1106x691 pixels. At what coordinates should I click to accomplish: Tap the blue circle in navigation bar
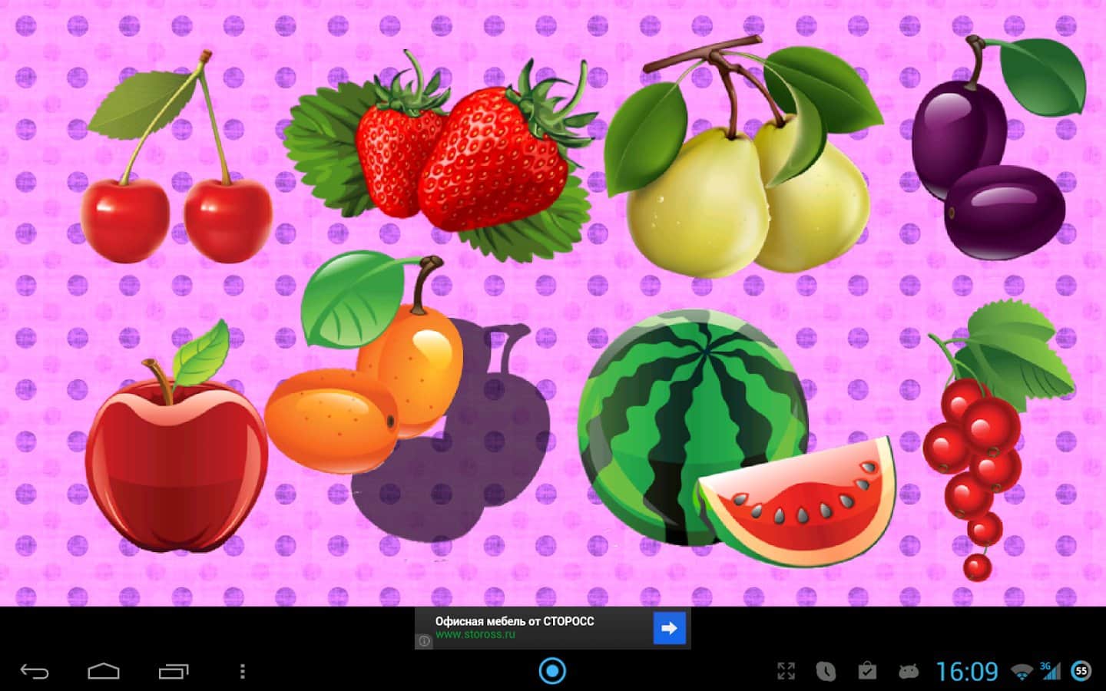click(552, 671)
